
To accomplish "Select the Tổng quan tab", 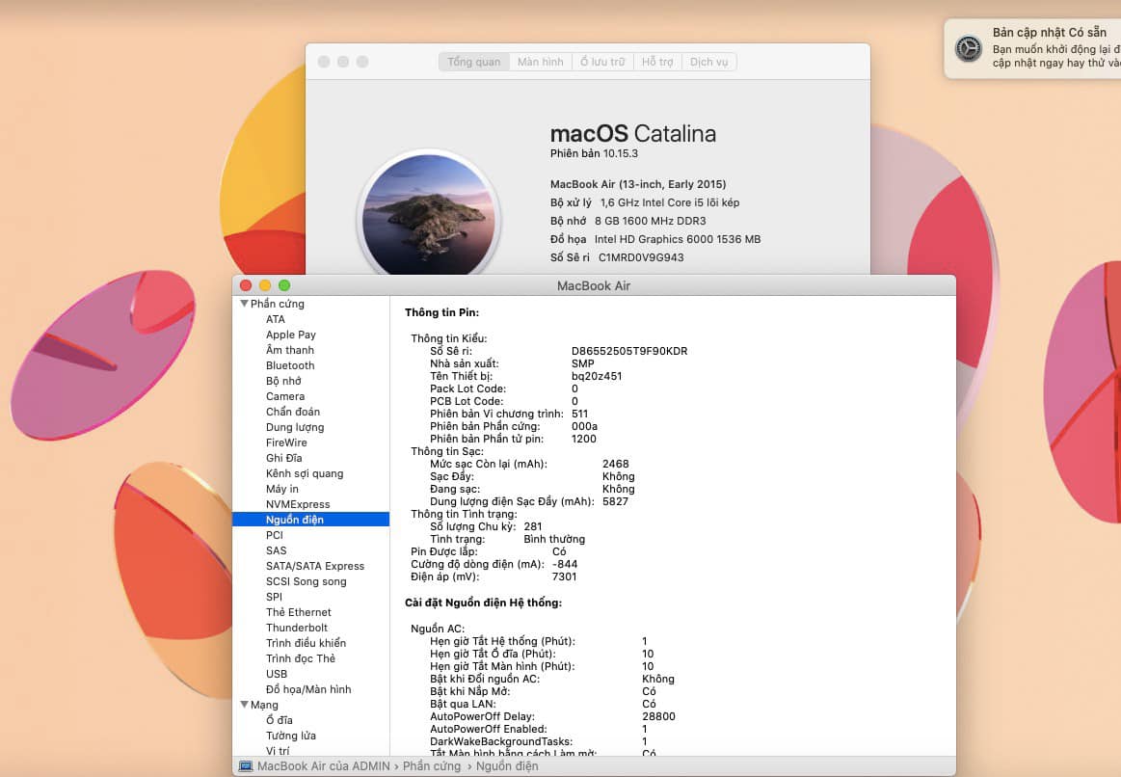I will coord(473,62).
